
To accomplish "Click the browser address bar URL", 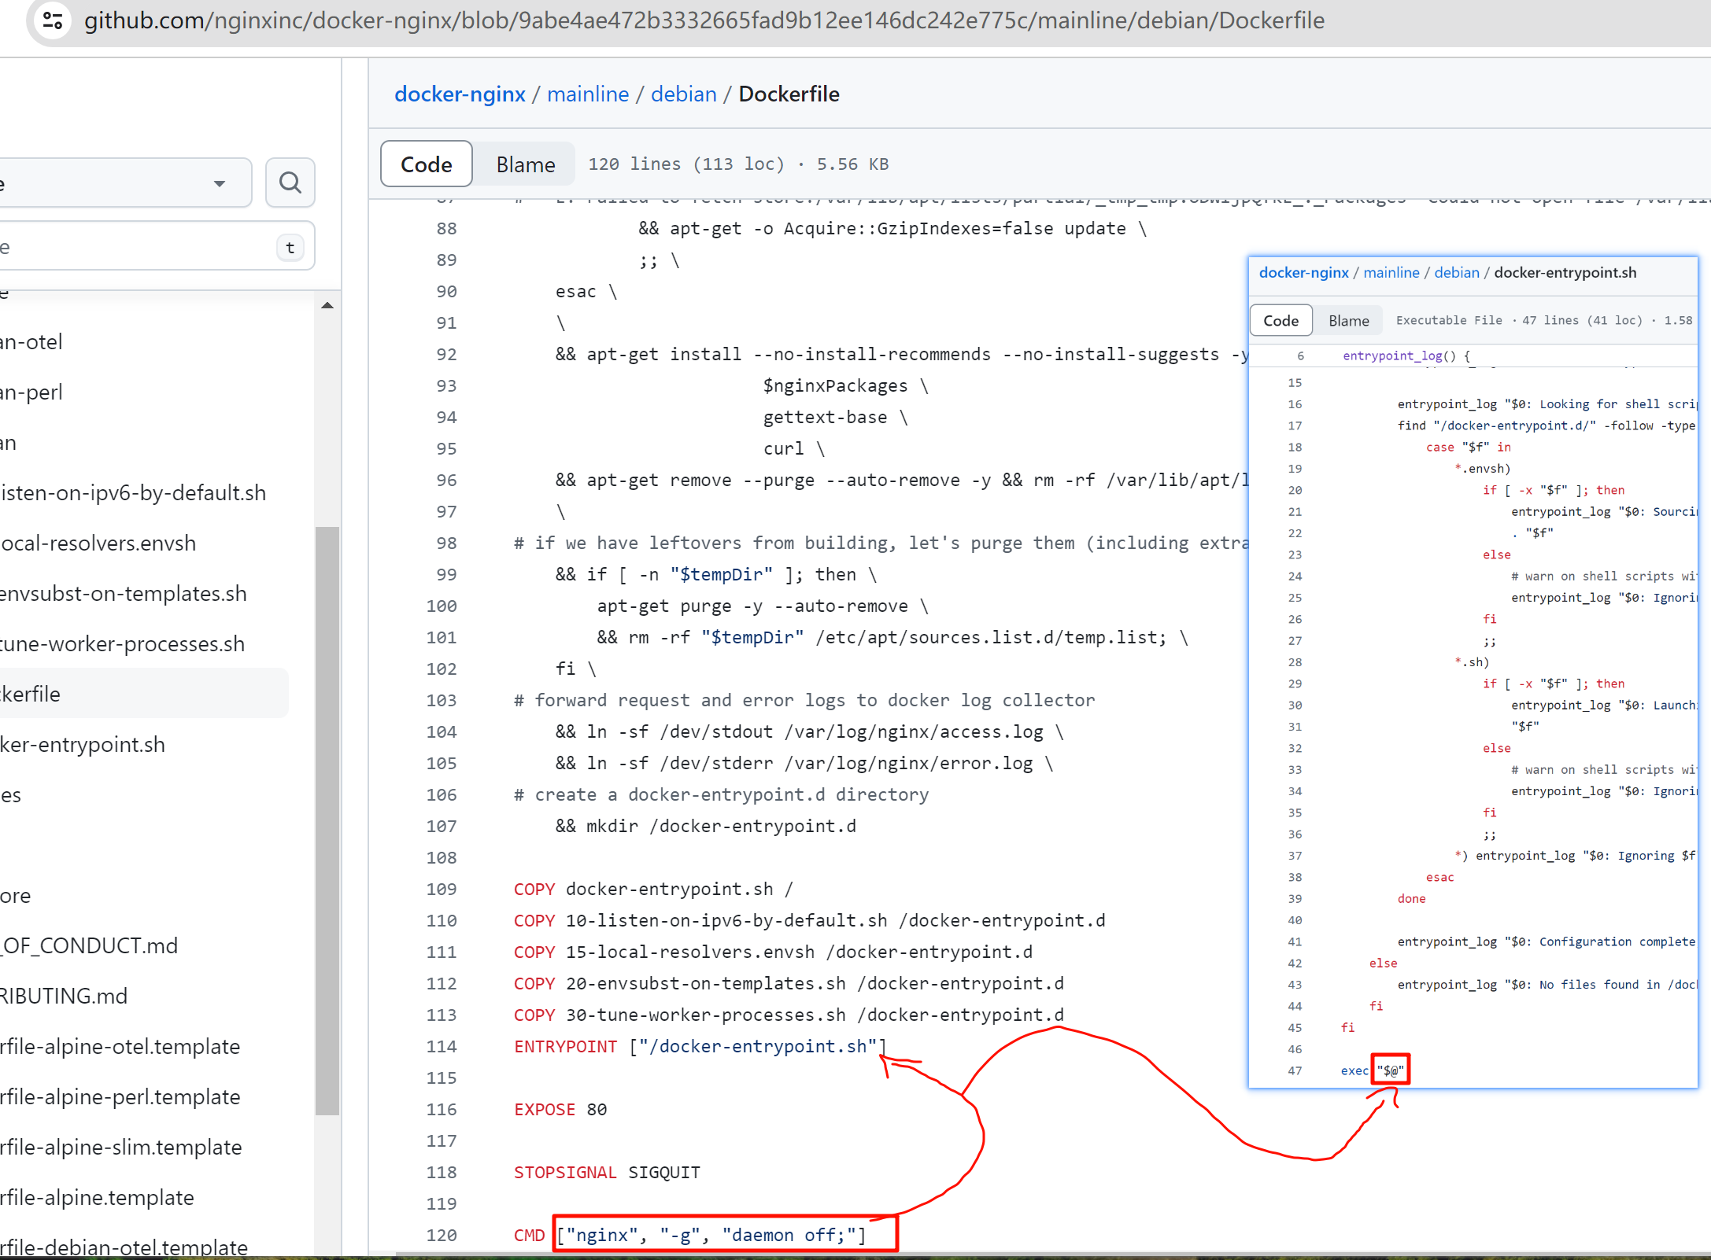I will coord(704,20).
